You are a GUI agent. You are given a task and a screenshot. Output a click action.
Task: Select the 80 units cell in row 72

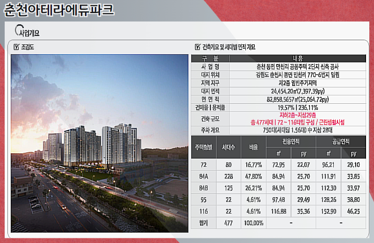click(229, 165)
